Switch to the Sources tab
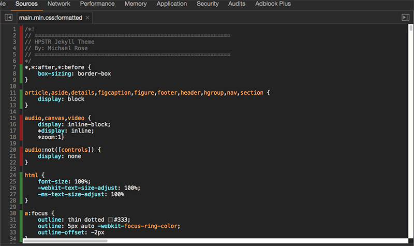The image size is (414, 246). tap(26, 4)
